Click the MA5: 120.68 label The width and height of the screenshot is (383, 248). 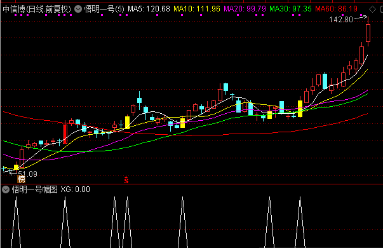pos(149,9)
